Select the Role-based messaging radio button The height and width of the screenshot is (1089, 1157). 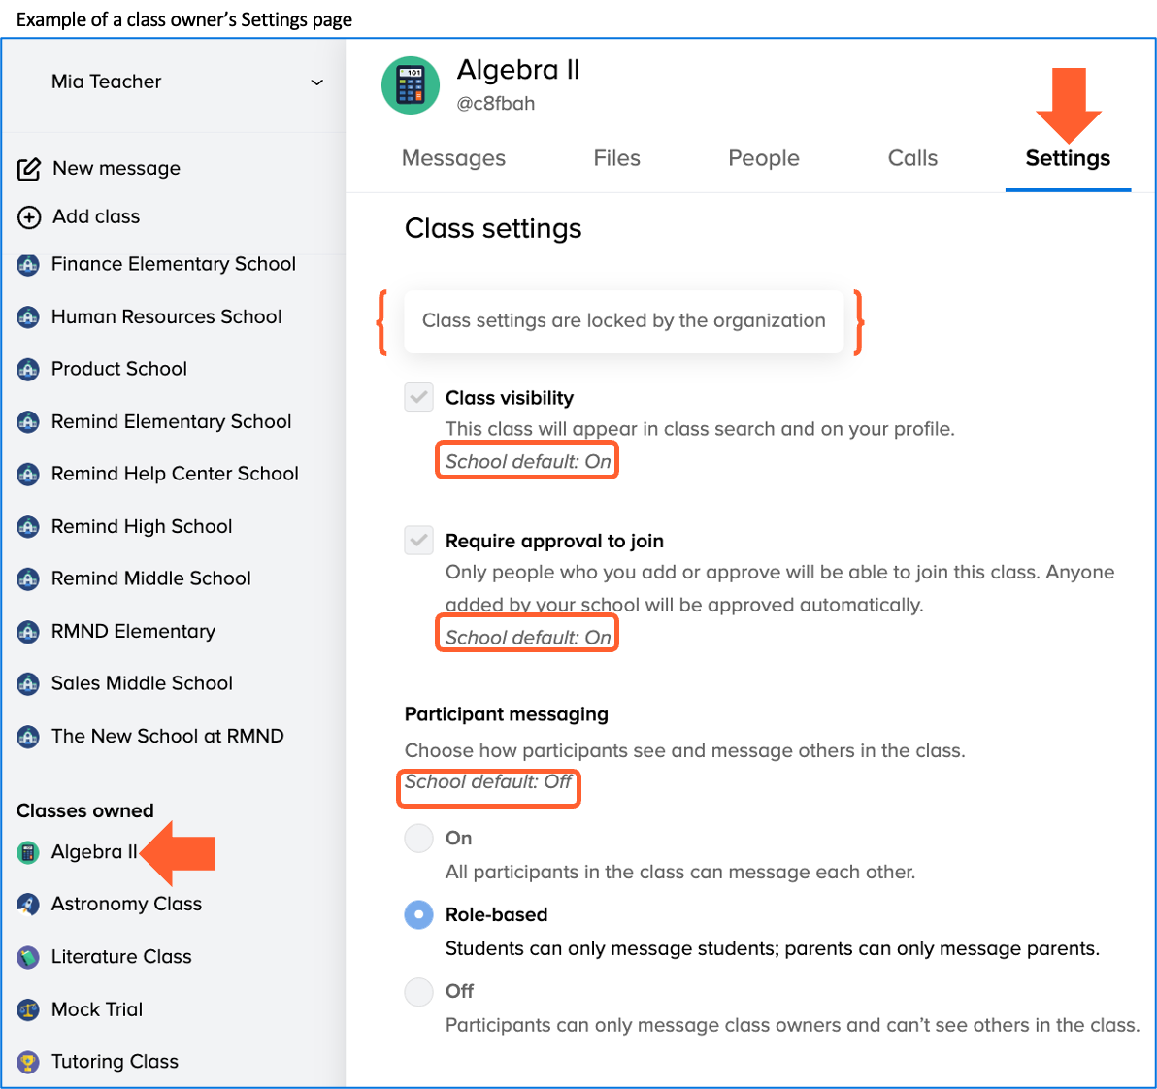click(x=418, y=914)
